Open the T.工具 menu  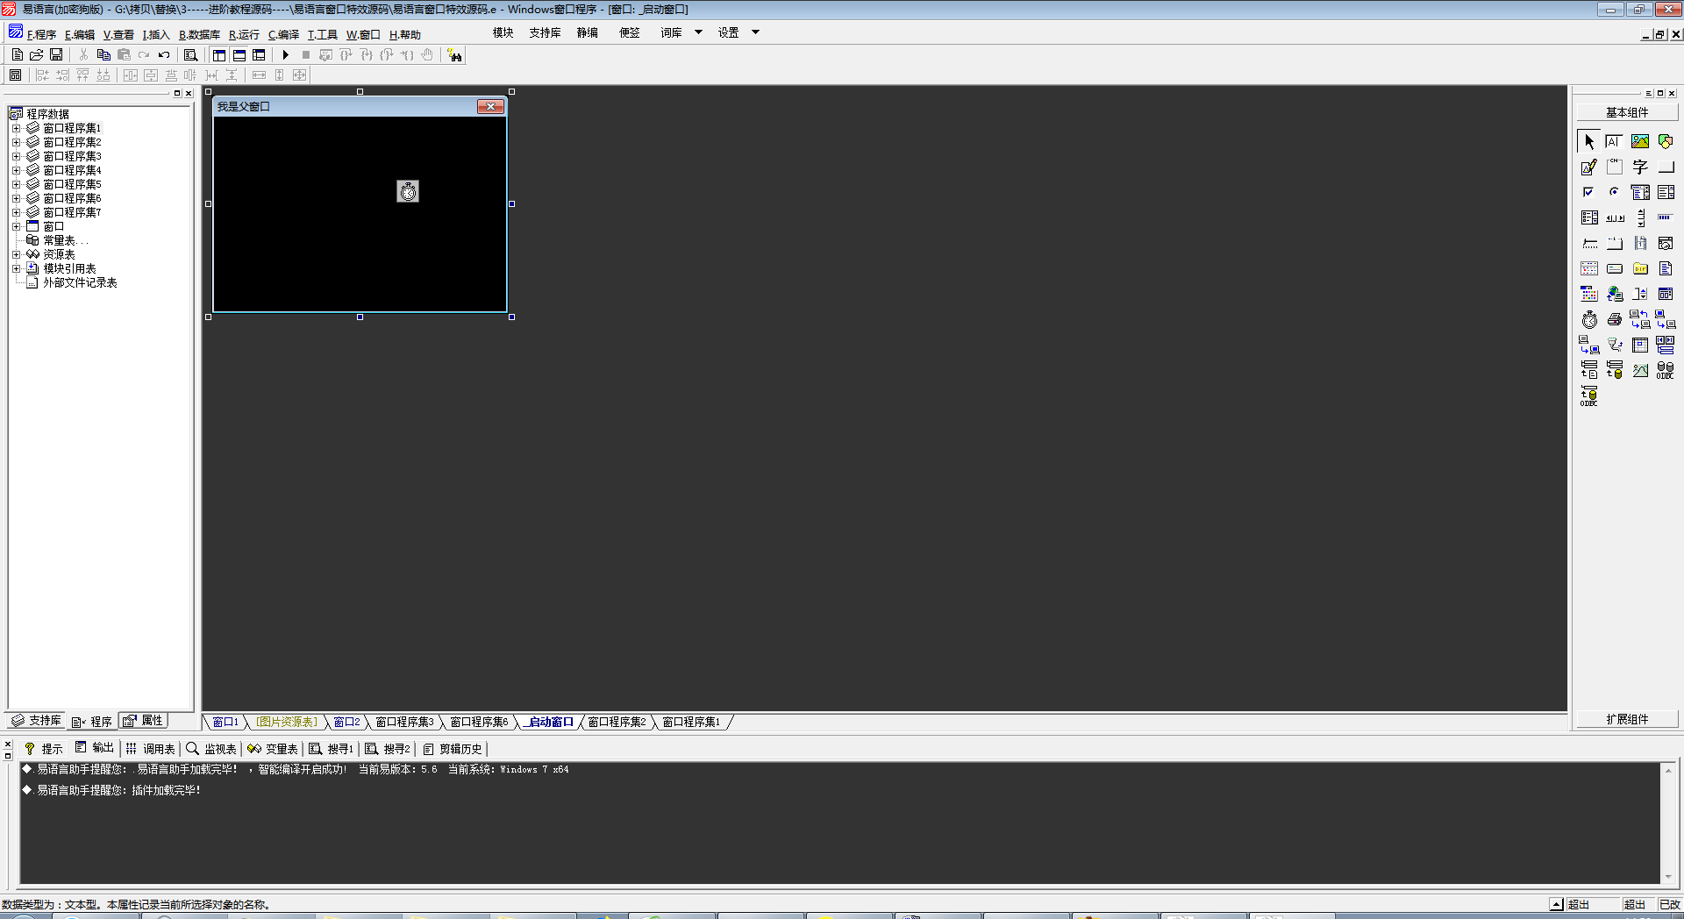[x=322, y=35]
